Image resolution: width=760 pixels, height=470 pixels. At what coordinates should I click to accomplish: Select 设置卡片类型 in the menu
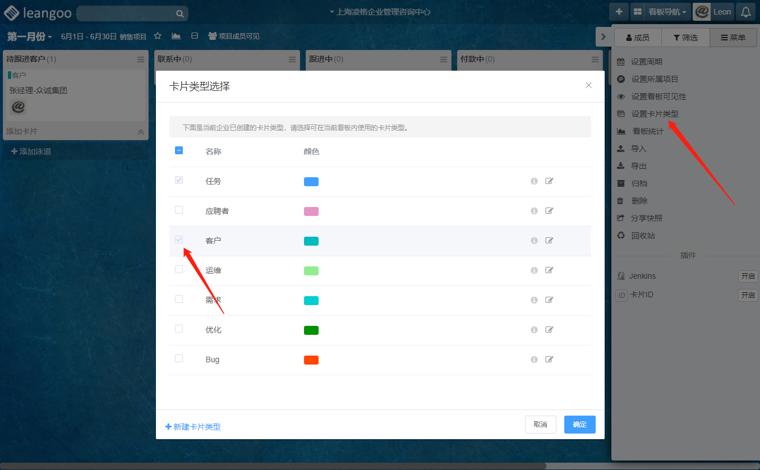654,114
